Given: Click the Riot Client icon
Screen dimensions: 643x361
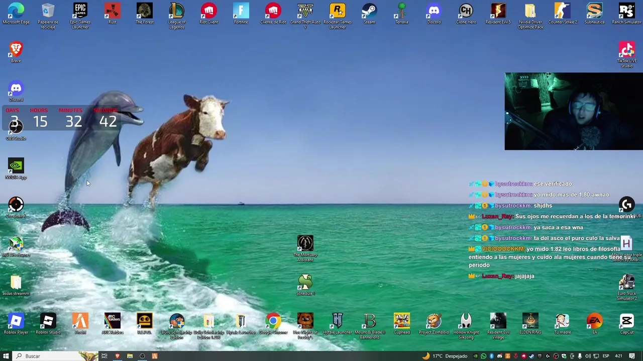Looking at the screenshot, I should coord(209,14).
